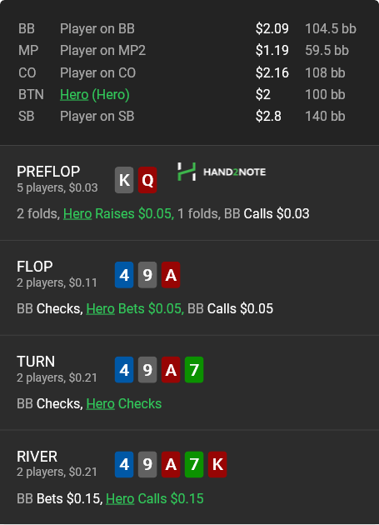Click the PREFLOP section heading
The image size is (379, 525).
48,172
